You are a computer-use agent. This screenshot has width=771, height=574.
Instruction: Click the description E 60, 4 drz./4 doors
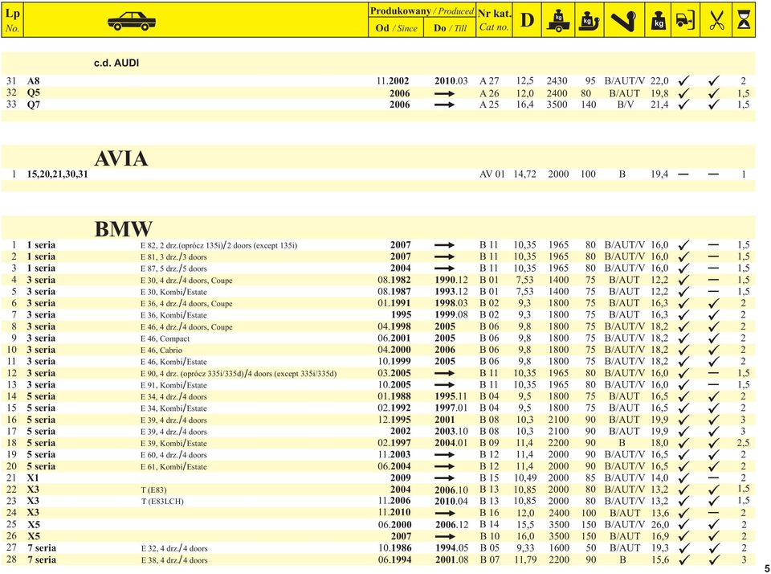(x=173, y=455)
